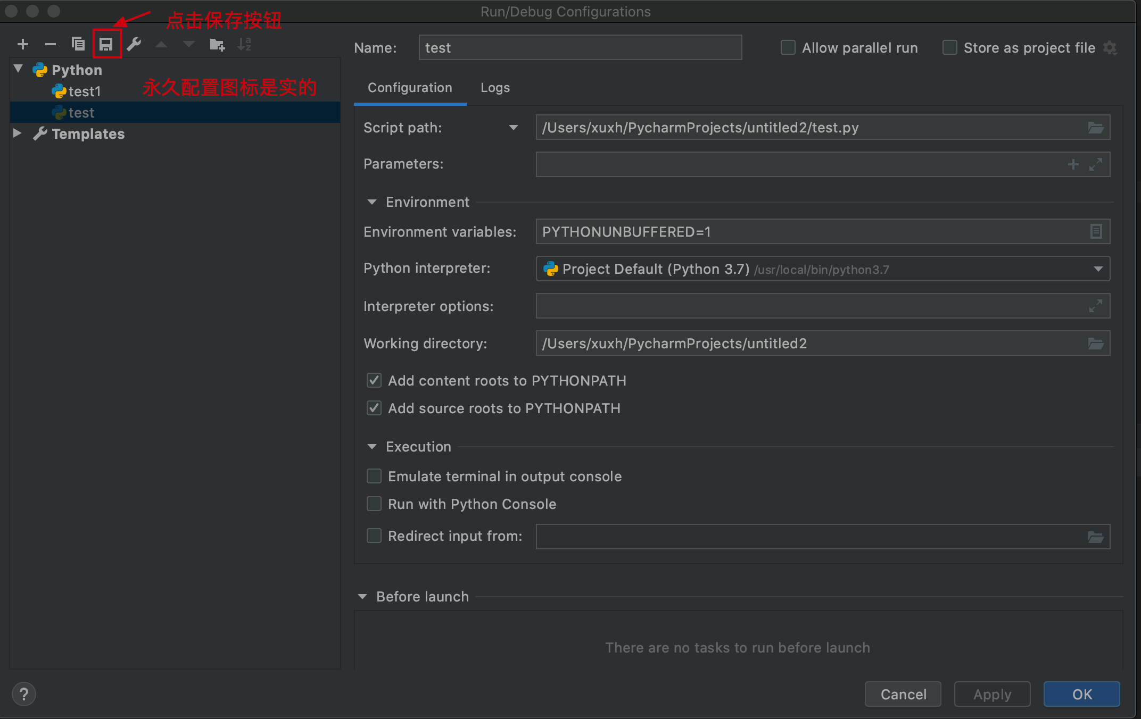1141x719 pixels.
Task: Move configuration up arrow
Action: point(161,45)
